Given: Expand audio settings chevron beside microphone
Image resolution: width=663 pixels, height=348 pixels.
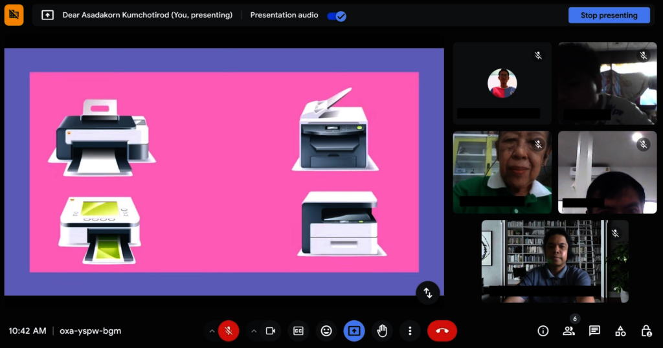Looking at the screenshot, I should click(212, 331).
